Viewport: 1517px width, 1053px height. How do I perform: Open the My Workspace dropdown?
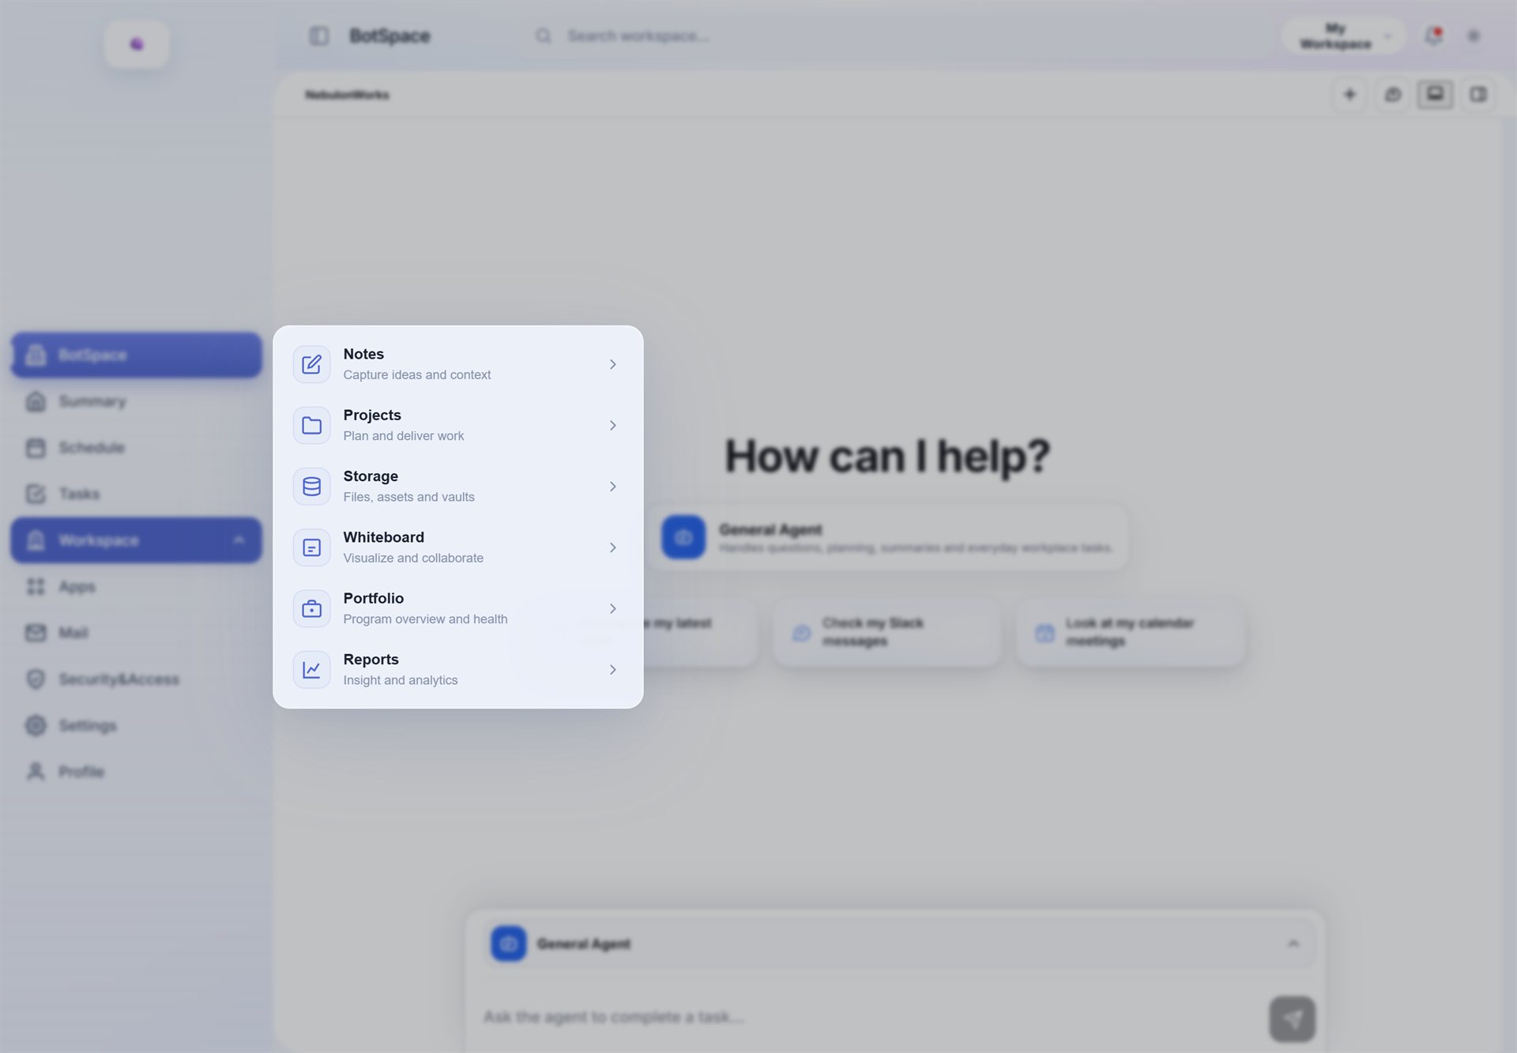[x=1343, y=36]
